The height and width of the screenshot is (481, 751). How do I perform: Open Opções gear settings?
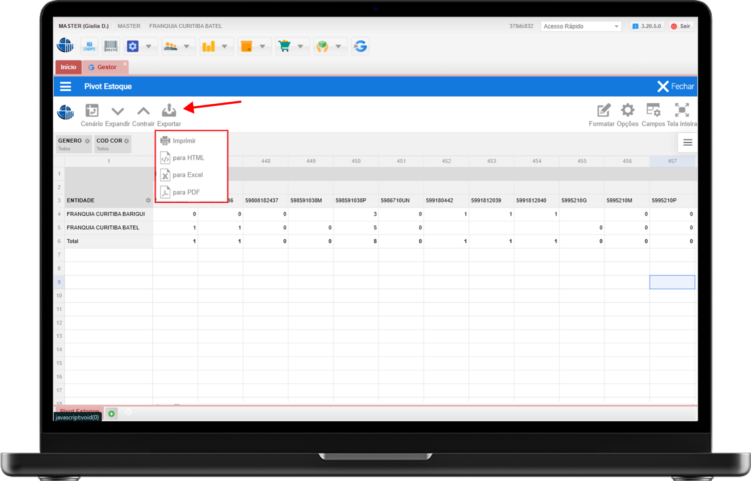pos(627,110)
